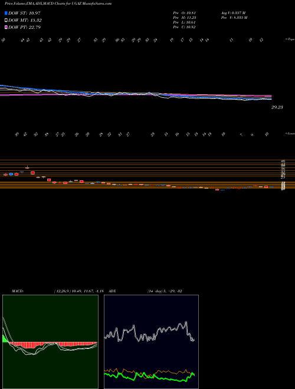Click the 29.23 price label
The width and height of the screenshot is (295, 389).
click(277, 107)
